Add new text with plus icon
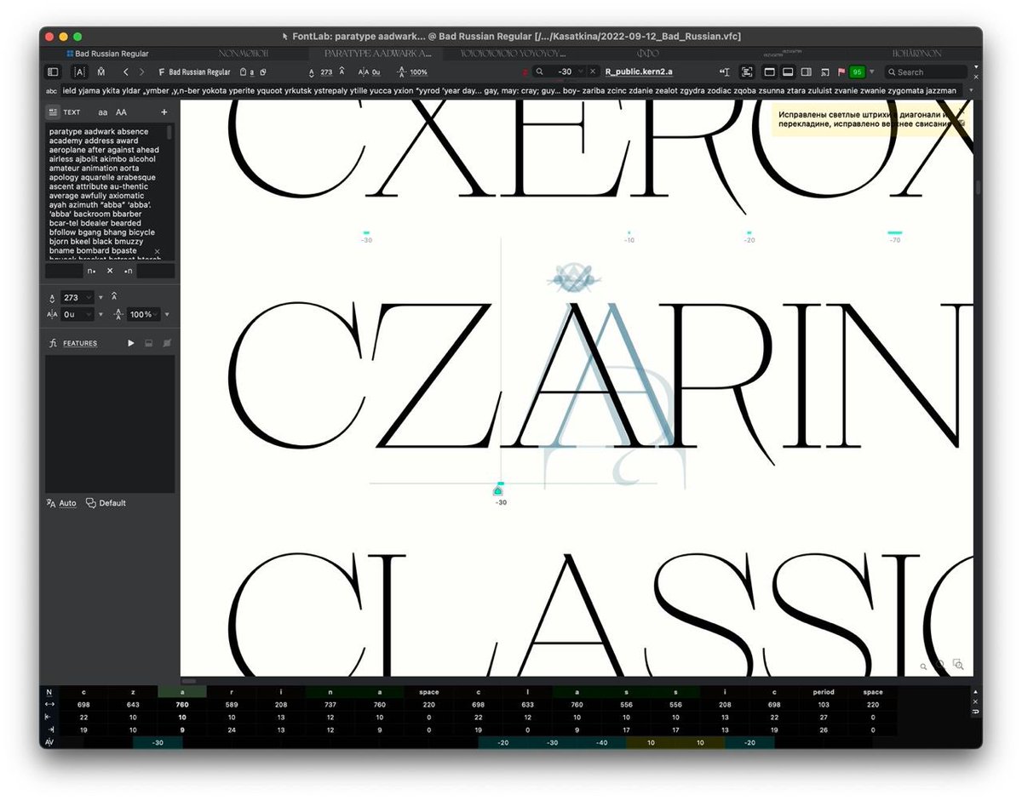This screenshot has height=801, width=1022. click(x=164, y=112)
